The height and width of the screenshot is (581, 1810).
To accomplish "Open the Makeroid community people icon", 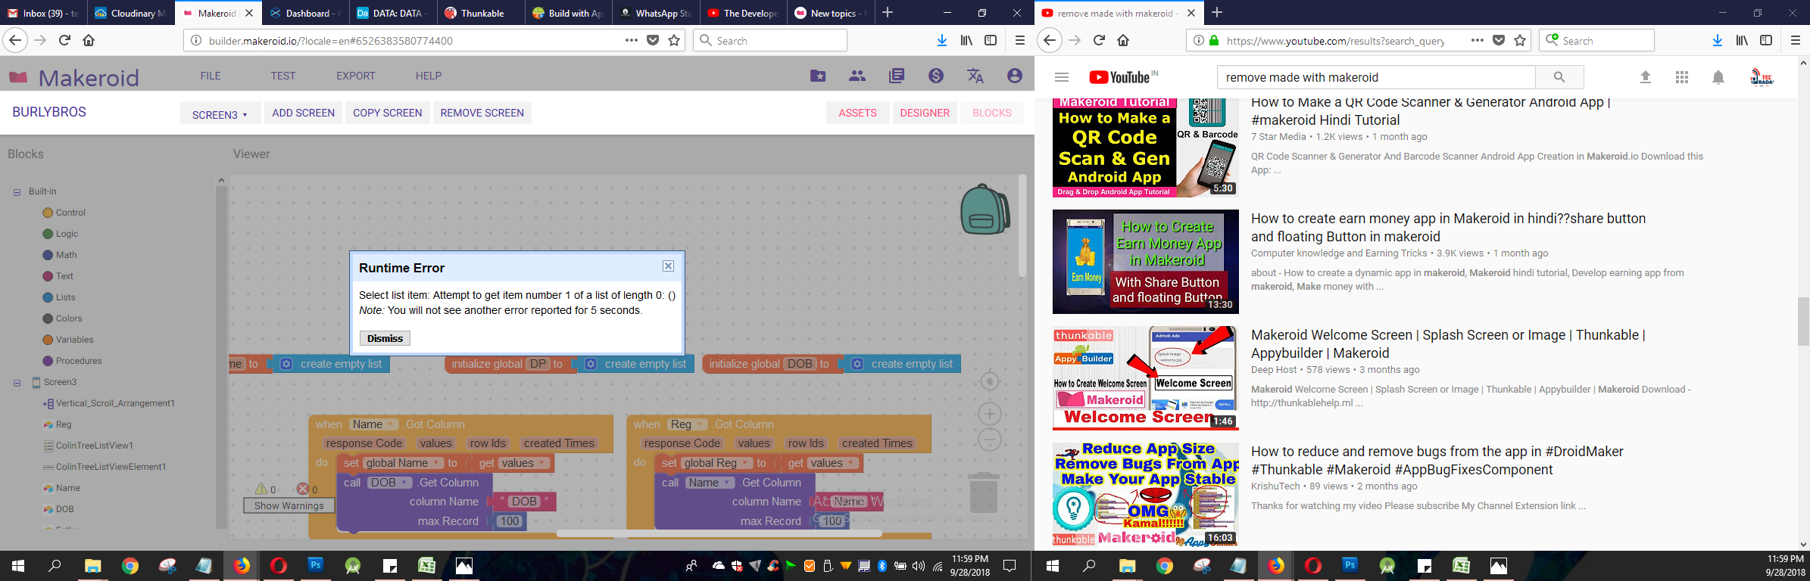I will (857, 76).
